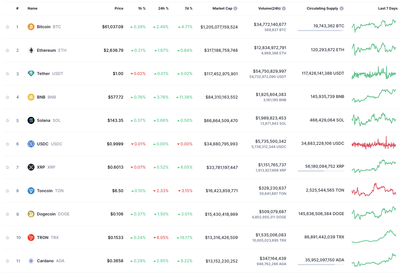Open the Solana SOL coin page

pyautogui.click(x=44, y=120)
